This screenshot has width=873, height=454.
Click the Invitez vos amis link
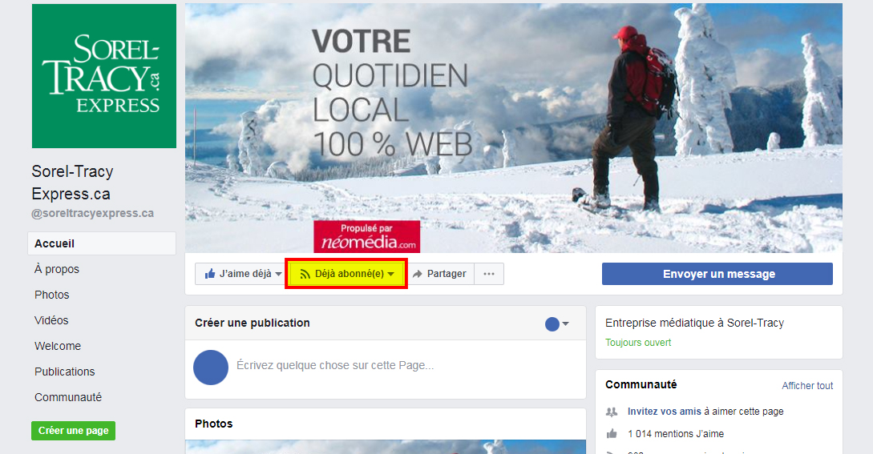(665, 412)
